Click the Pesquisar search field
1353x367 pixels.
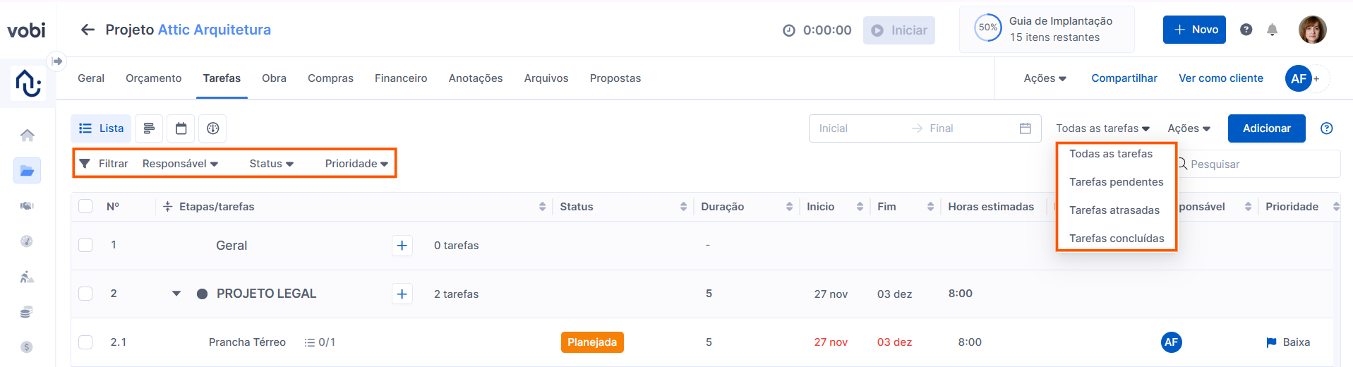[1260, 164]
